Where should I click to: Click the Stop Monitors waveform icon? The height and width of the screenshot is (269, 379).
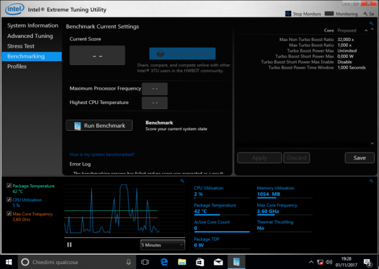click(288, 14)
